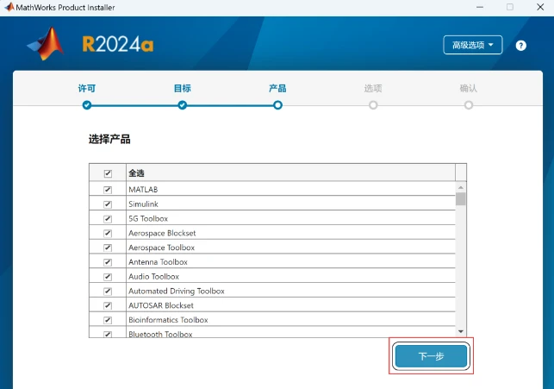Toggle the Aerospace Blockset checkbox

pos(108,233)
